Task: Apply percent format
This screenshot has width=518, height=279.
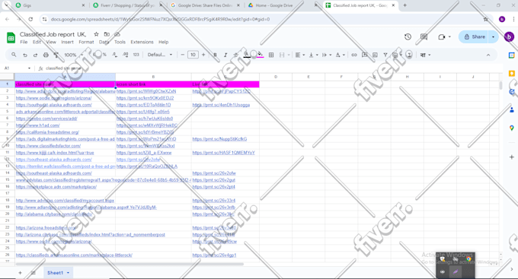Action: click(x=104, y=55)
